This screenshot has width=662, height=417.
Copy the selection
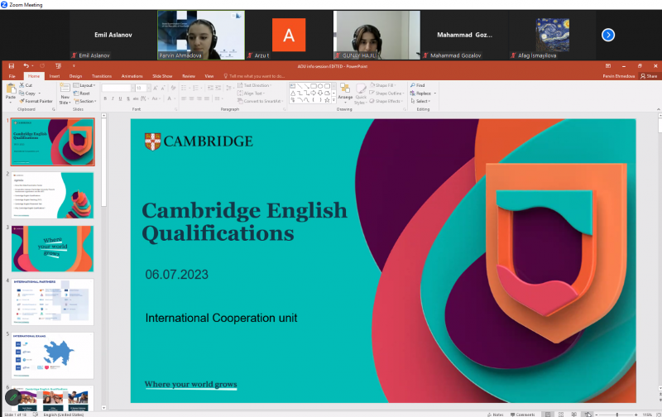28,93
